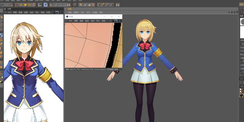Select the Rotate tool (orange circular arrow)
This screenshot has height=122, width=244.
point(30,5)
